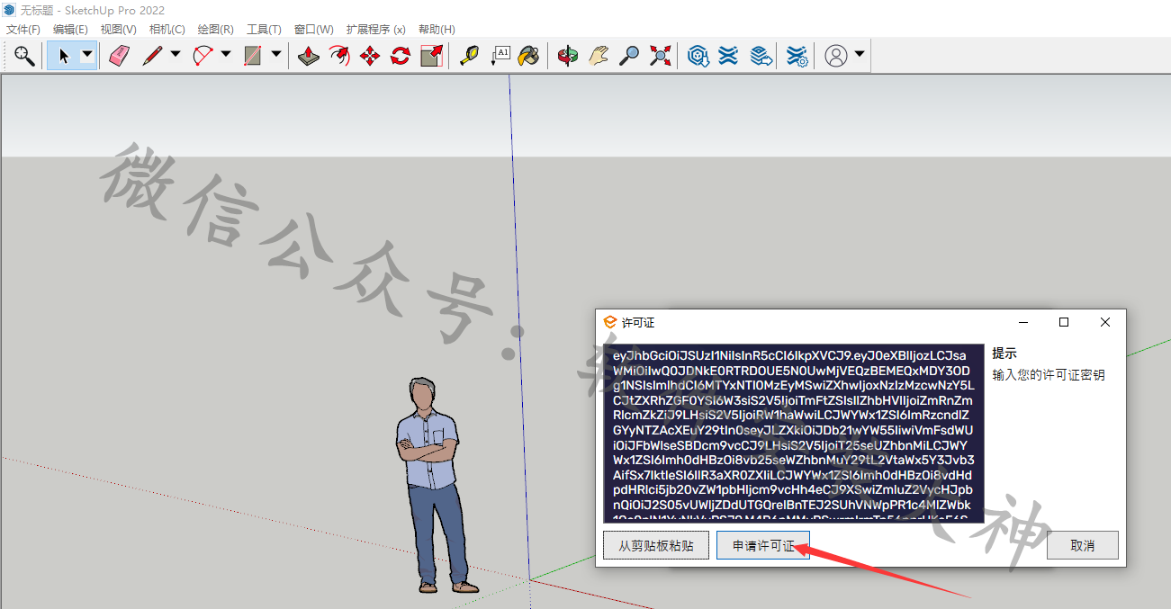Image resolution: width=1171 pixels, height=609 pixels.
Task: Open the Extension Warehouse icon
Action: coord(728,56)
